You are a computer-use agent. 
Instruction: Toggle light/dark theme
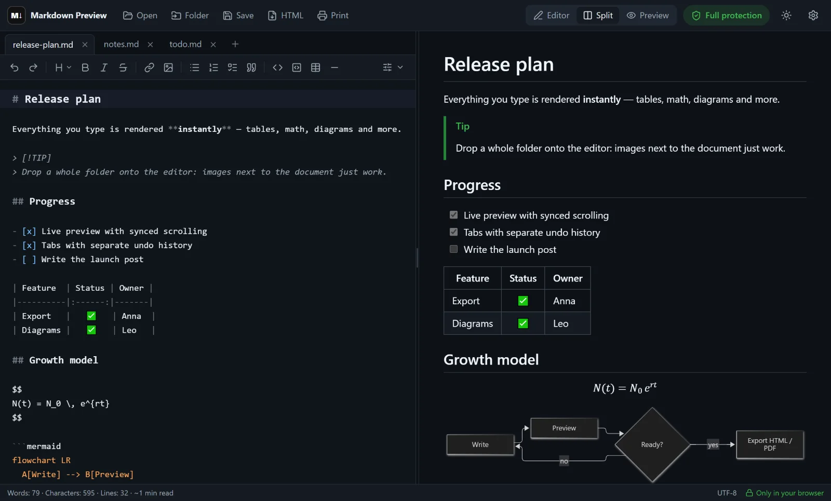786,16
